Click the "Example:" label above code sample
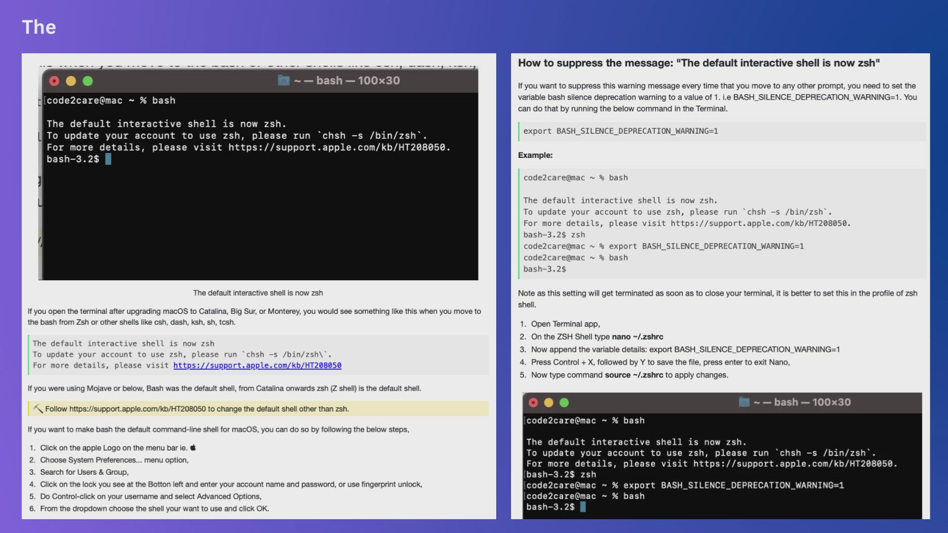The width and height of the screenshot is (948, 533). tap(535, 155)
